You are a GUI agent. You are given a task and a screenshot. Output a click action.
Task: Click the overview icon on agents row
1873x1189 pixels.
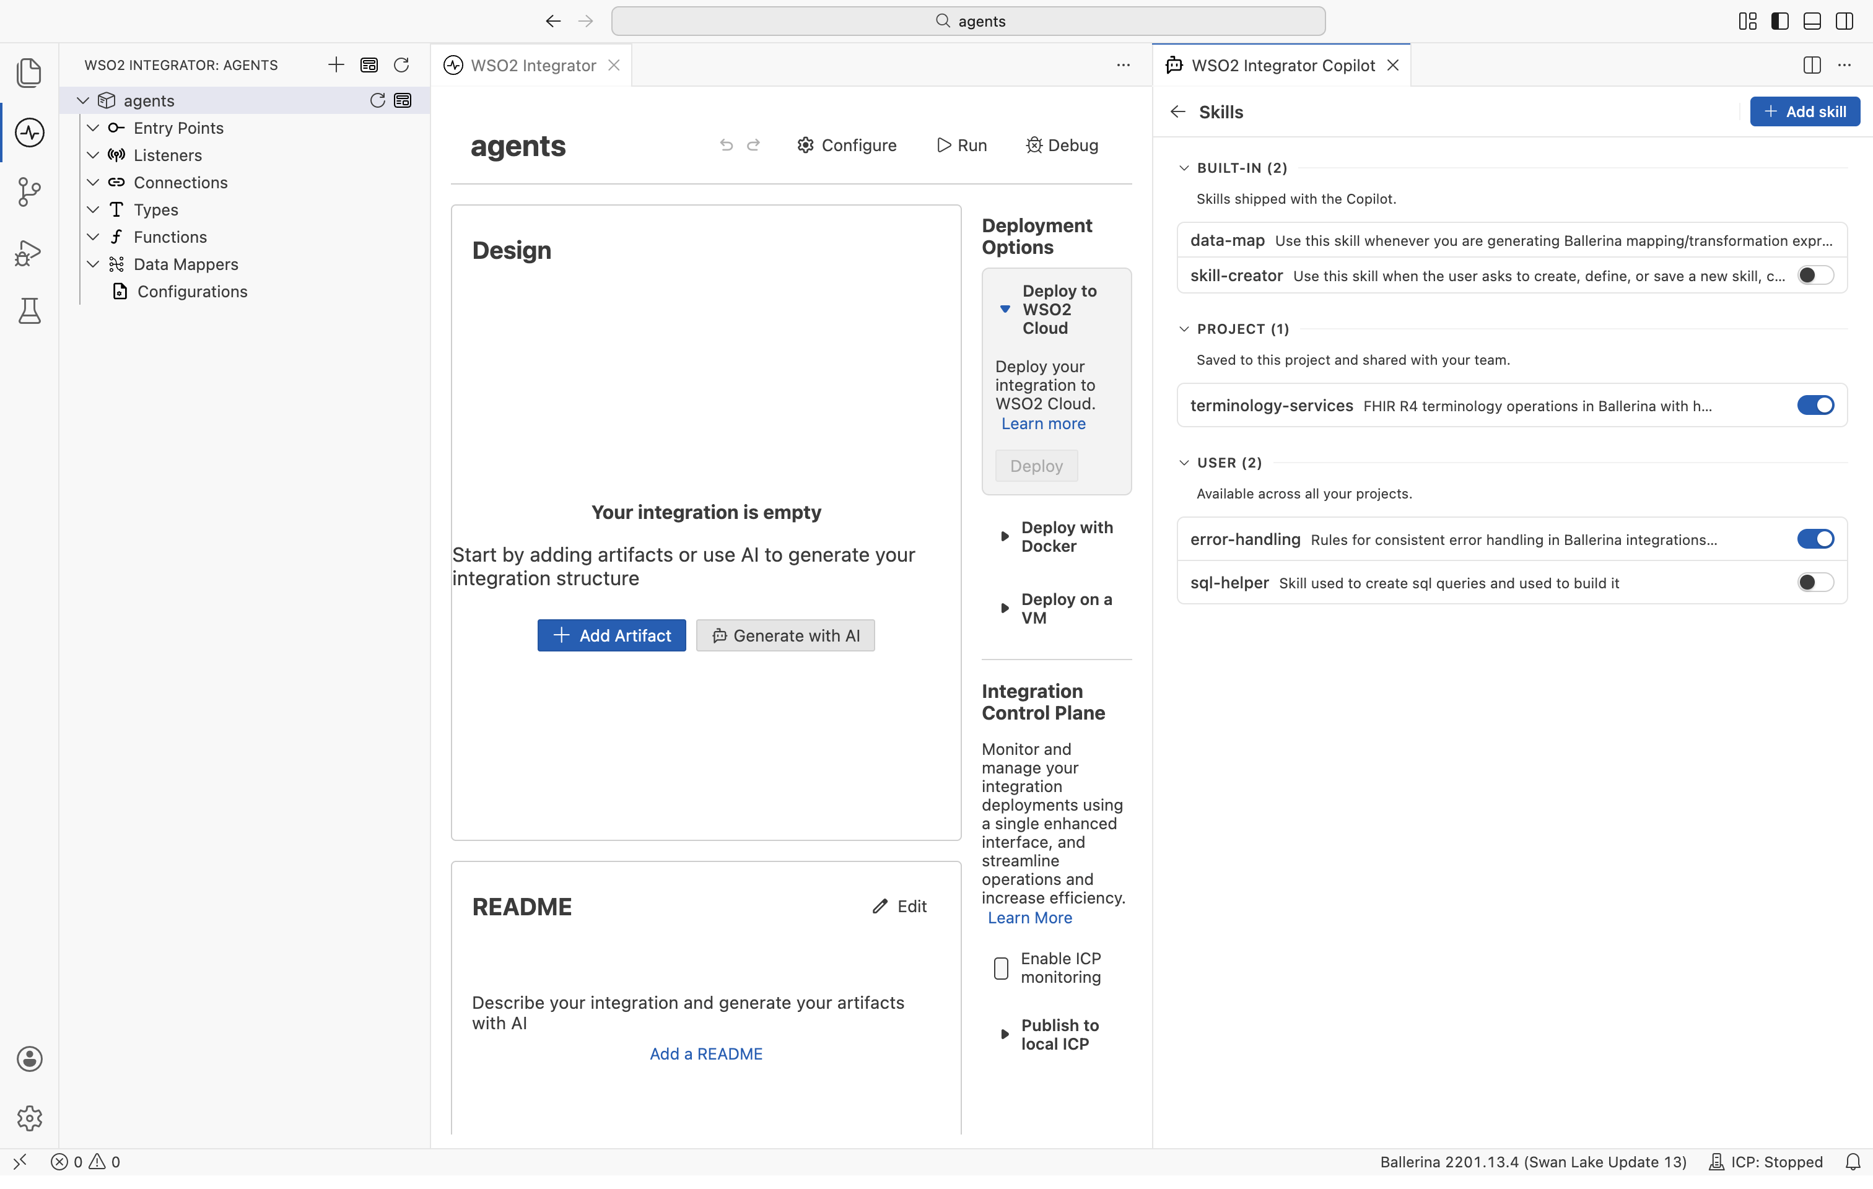pos(402,100)
